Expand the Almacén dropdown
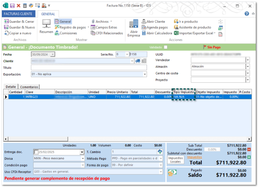Screen dimensions: 259x188 tap(247, 67)
